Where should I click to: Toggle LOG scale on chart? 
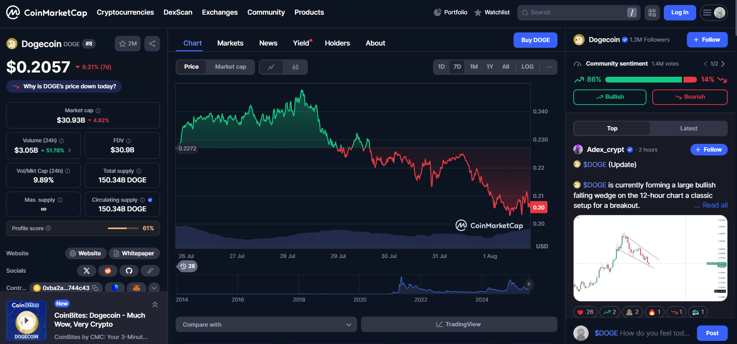(x=527, y=67)
